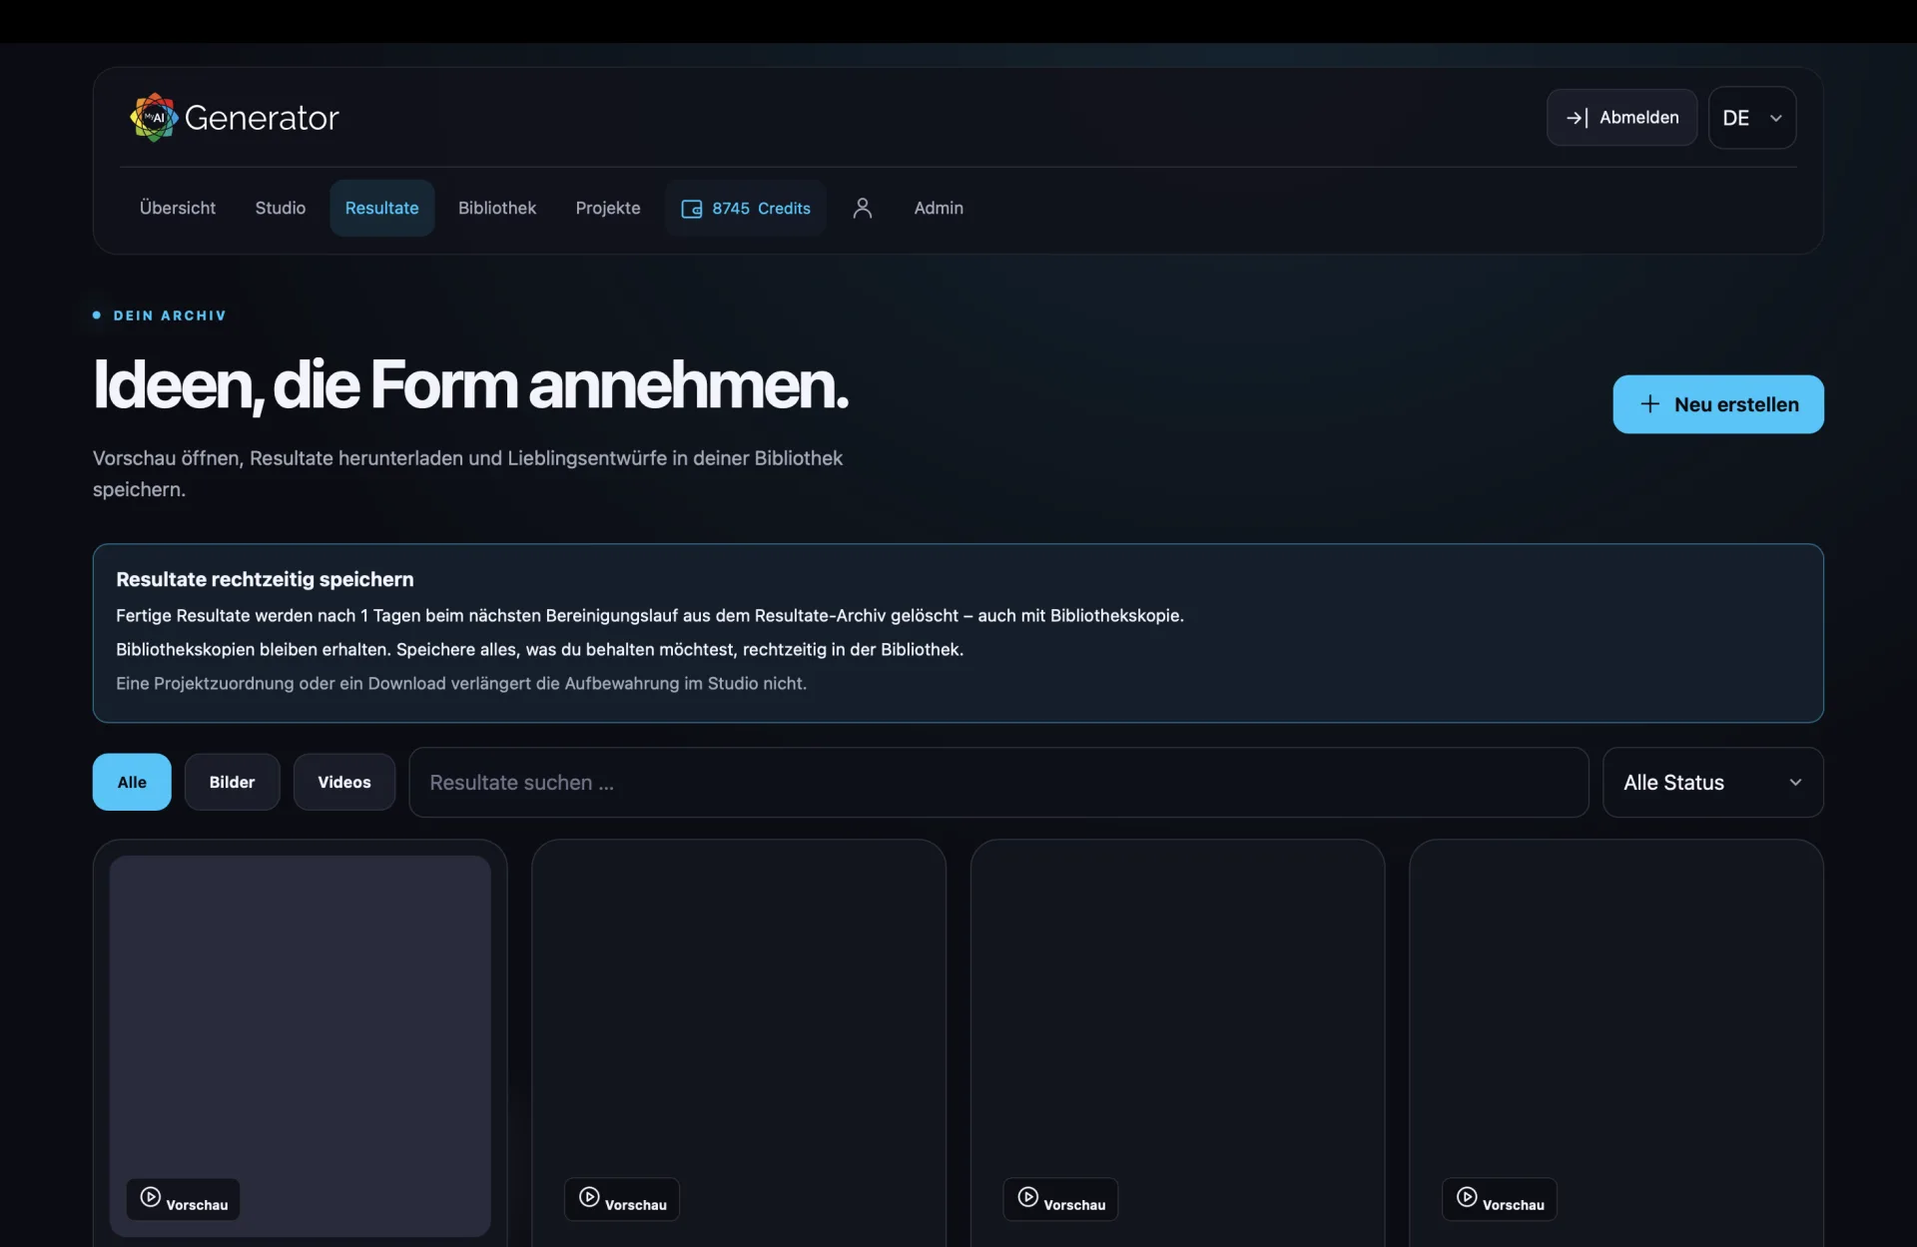Click the Vorschau play icon on first card
The image size is (1917, 1247).
pyautogui.click(x=151, y=1197)
